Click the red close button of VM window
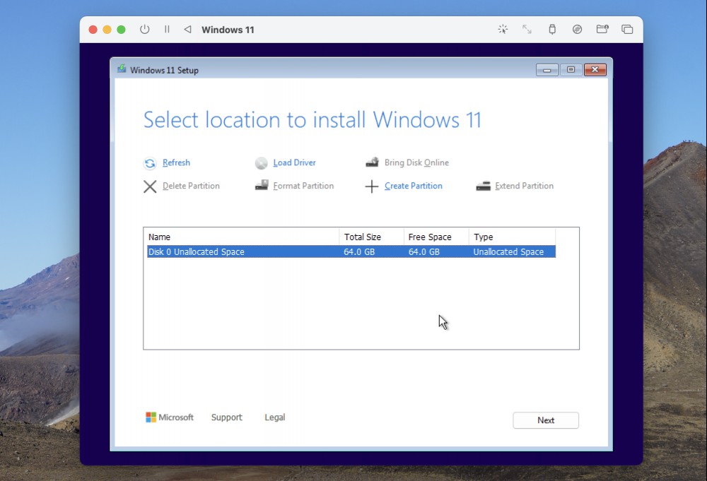This screenshot has height=481, width=707. point(93,29)
